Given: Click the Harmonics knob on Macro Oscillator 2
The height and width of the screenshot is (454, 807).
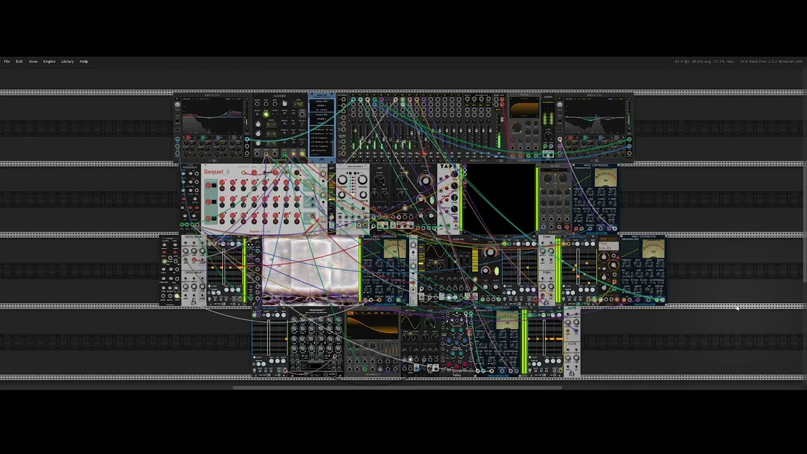Looking at the screenshot, I should (x=363, y=180).
